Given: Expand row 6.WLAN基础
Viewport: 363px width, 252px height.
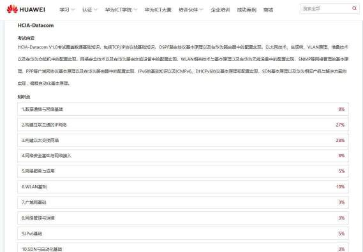Looking at the screenshot, I should [x=183, y=187].
